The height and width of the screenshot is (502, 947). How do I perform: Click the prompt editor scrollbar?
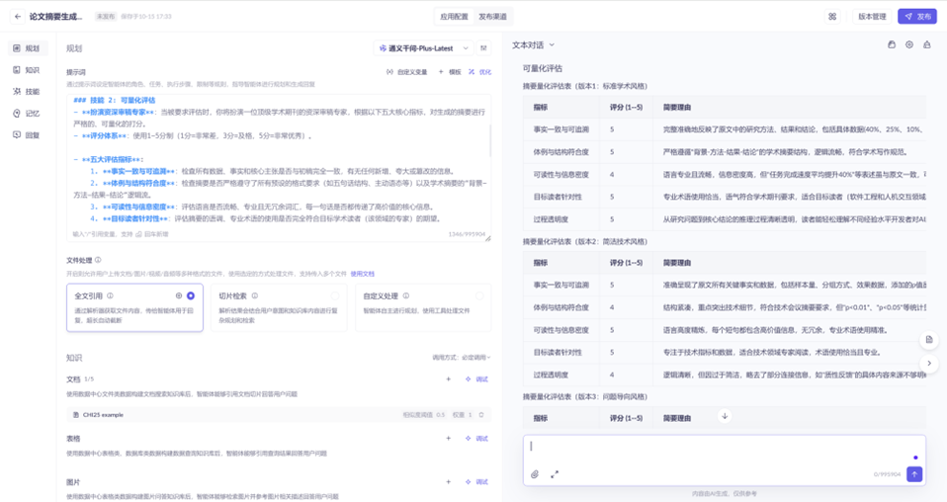tap(489, 140)
